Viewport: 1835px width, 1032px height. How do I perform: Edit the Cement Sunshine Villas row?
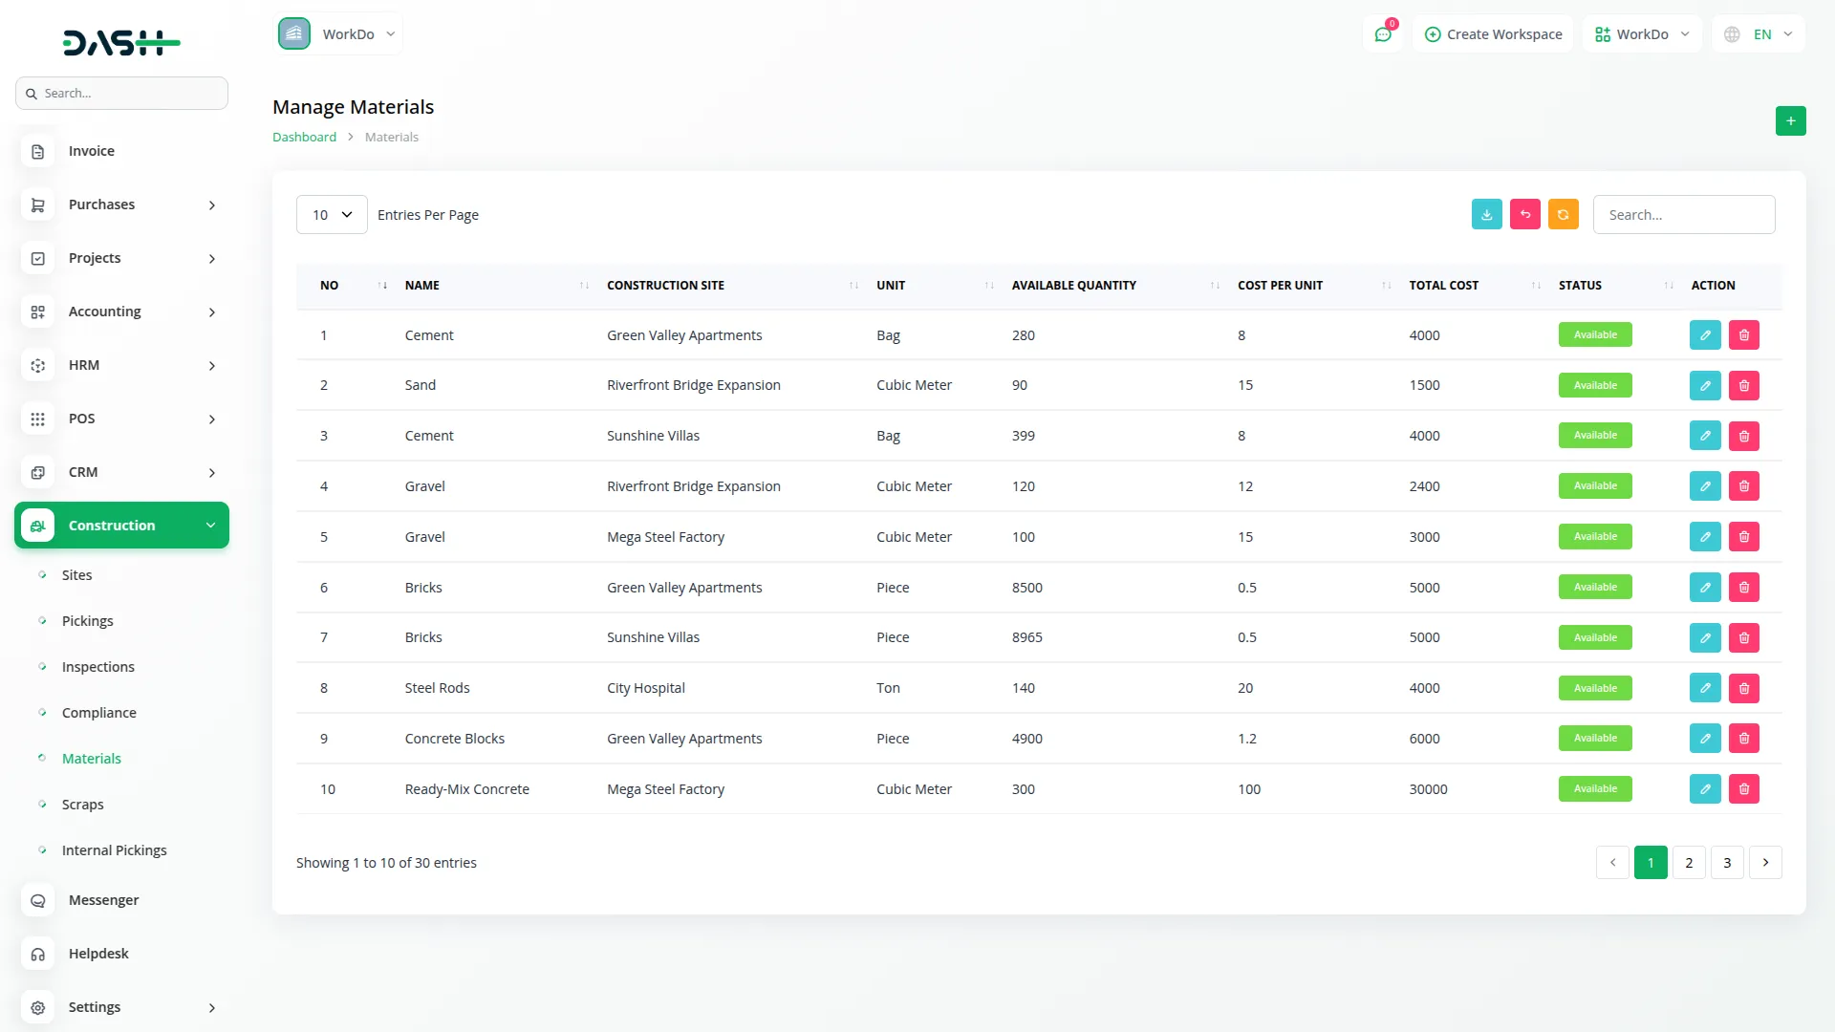pos(1705,436)
